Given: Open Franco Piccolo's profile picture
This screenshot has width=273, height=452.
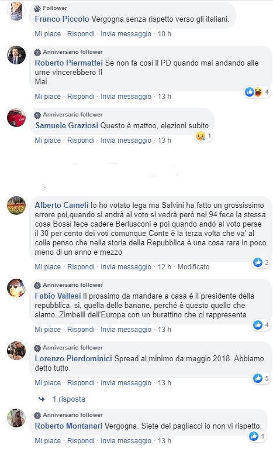Looking at the screenshot, I should [x=16, y=11].
